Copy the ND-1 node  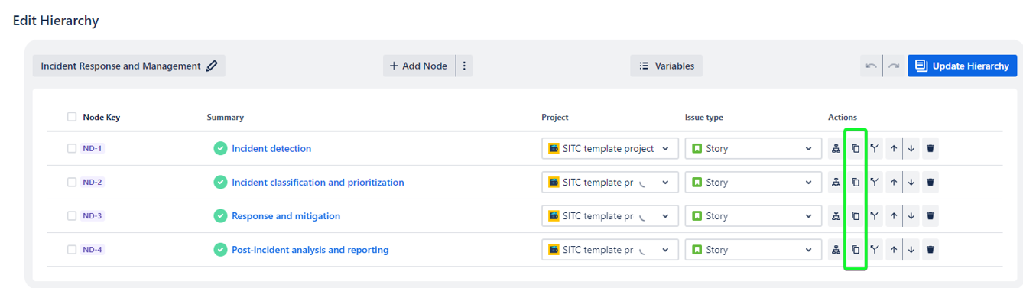click(856, 149)
